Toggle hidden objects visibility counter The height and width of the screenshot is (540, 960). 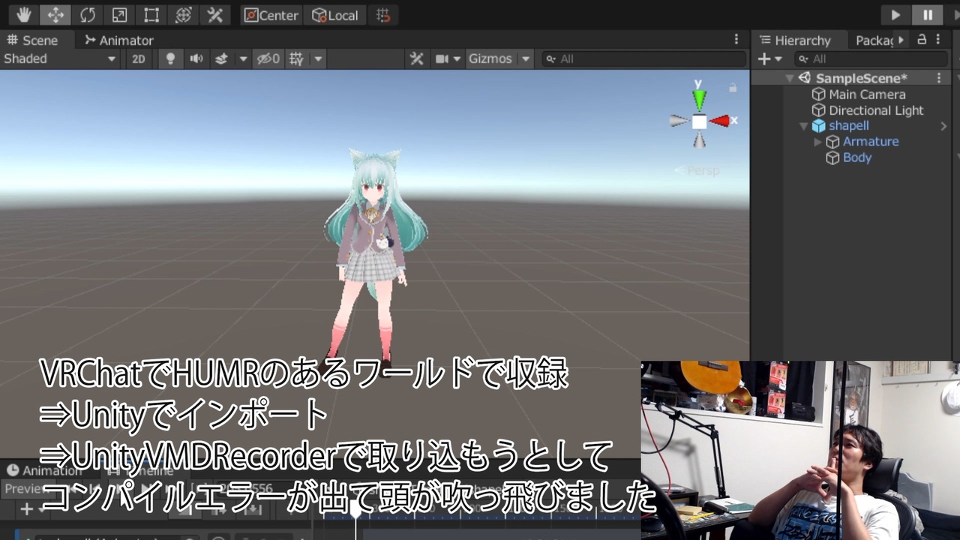(268, 58)
